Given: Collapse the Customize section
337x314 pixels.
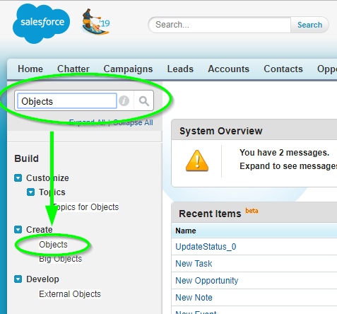Looking at the screenshot, I should (18, 178).
